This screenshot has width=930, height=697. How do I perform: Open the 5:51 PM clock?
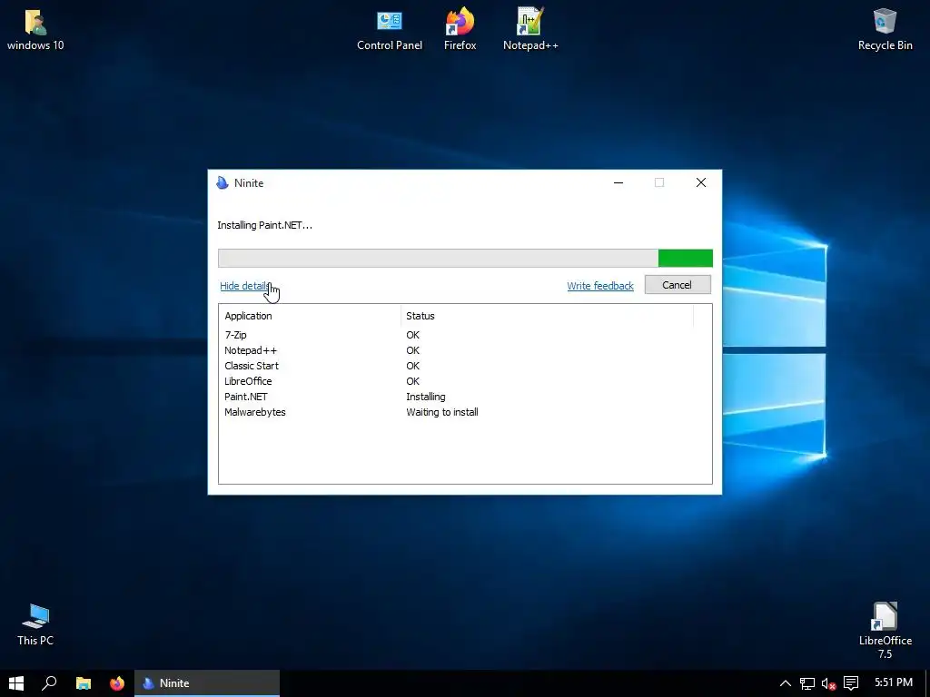(x=894, y=682)
